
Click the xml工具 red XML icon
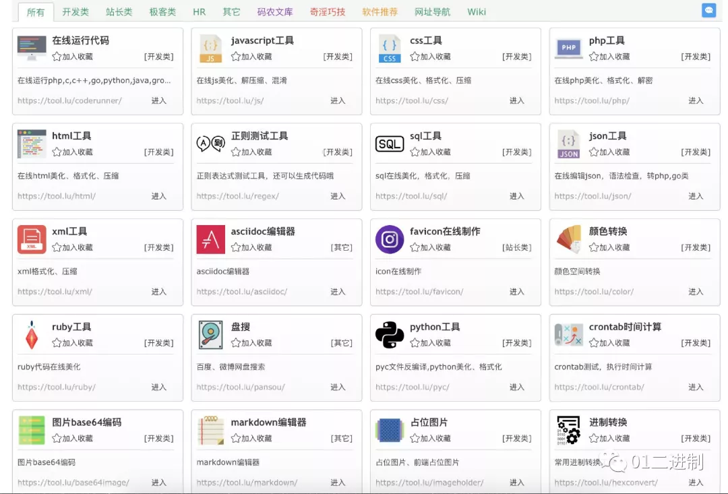[32, 239]
